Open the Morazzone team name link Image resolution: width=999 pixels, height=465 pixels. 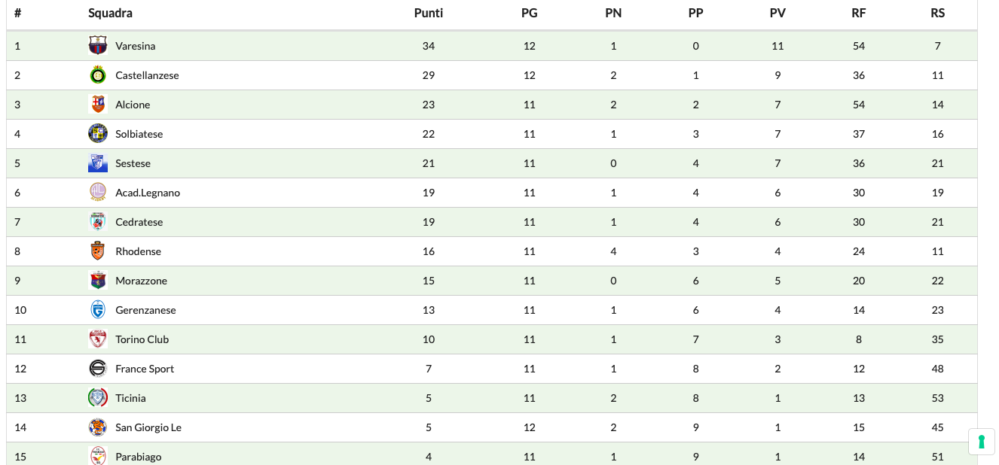pyautogui.click(x=141, y=281)
